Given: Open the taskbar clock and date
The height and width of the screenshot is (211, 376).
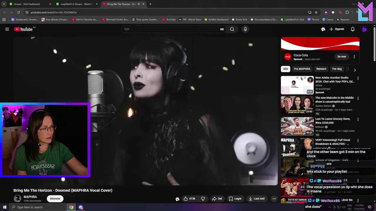Looking at the screenshot, I should [x=359, y=207].
